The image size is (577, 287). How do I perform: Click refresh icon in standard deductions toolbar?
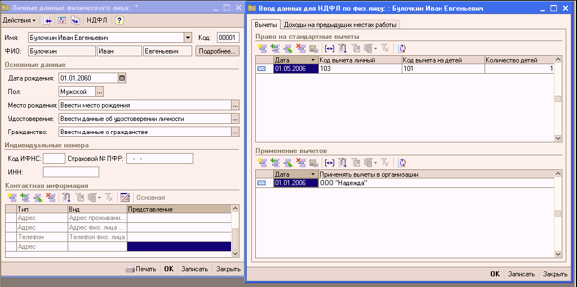pos(402,48)
